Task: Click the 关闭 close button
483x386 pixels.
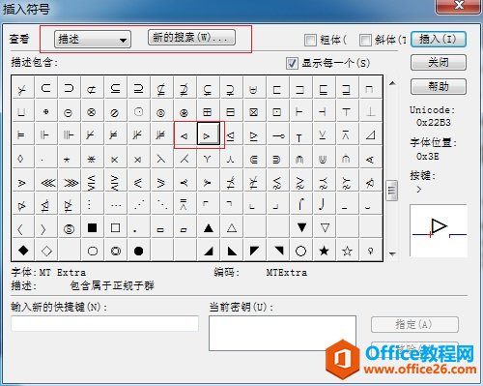Action: click(x=439, y=62)
